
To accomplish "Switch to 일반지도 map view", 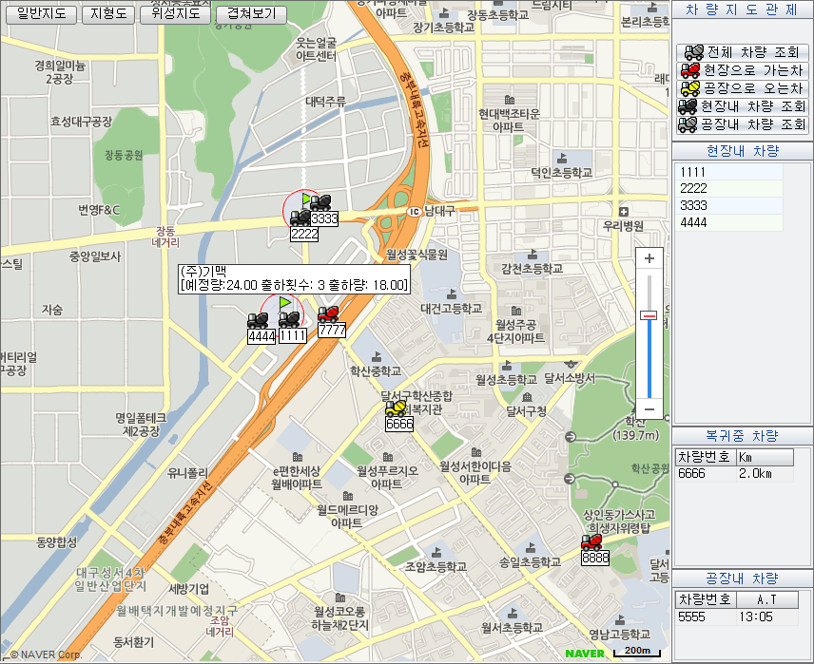I will point(42,14).
